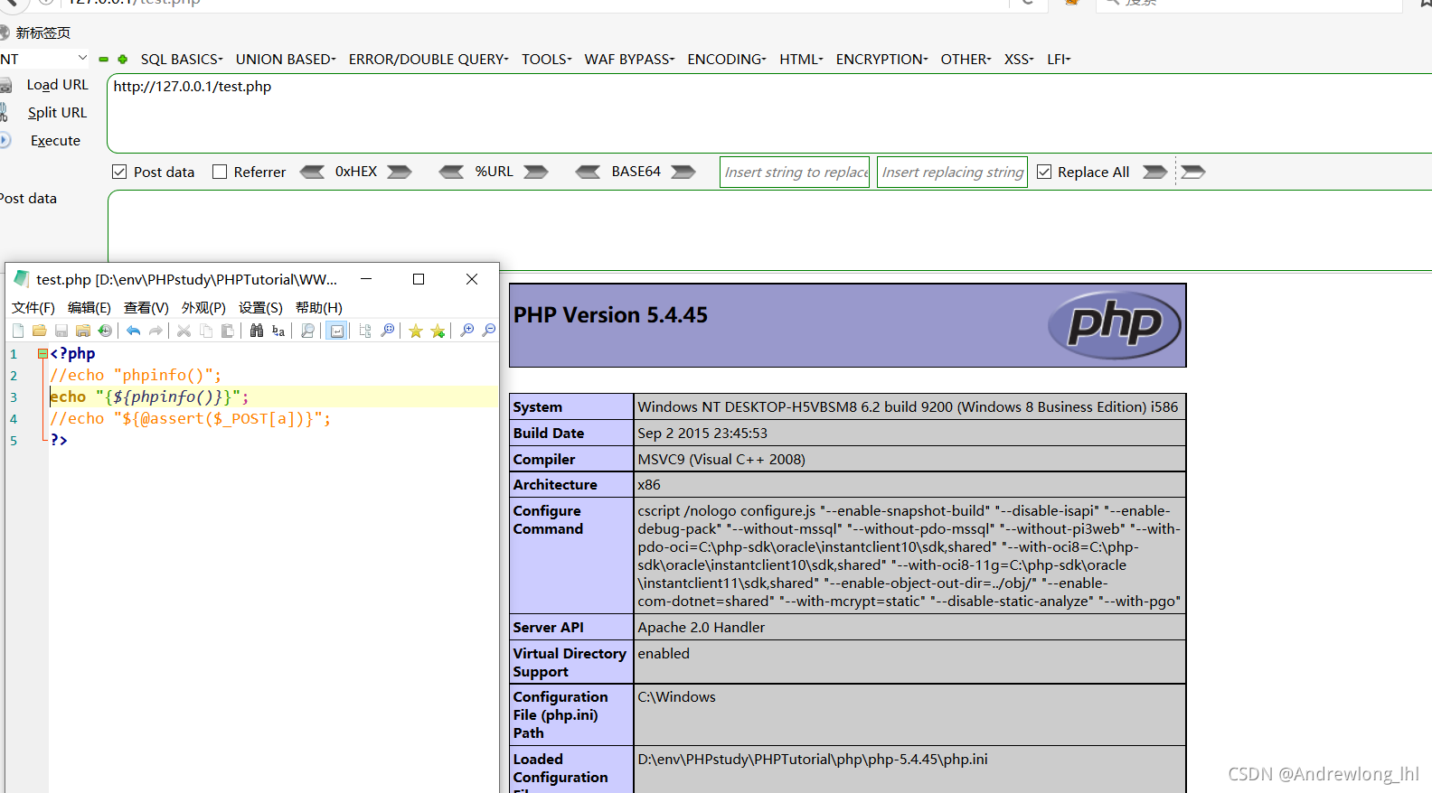The height and width of the screenshot is (793, 1432).
Task: Uncheck the Post data checkbox
Action: click(119, 172)
